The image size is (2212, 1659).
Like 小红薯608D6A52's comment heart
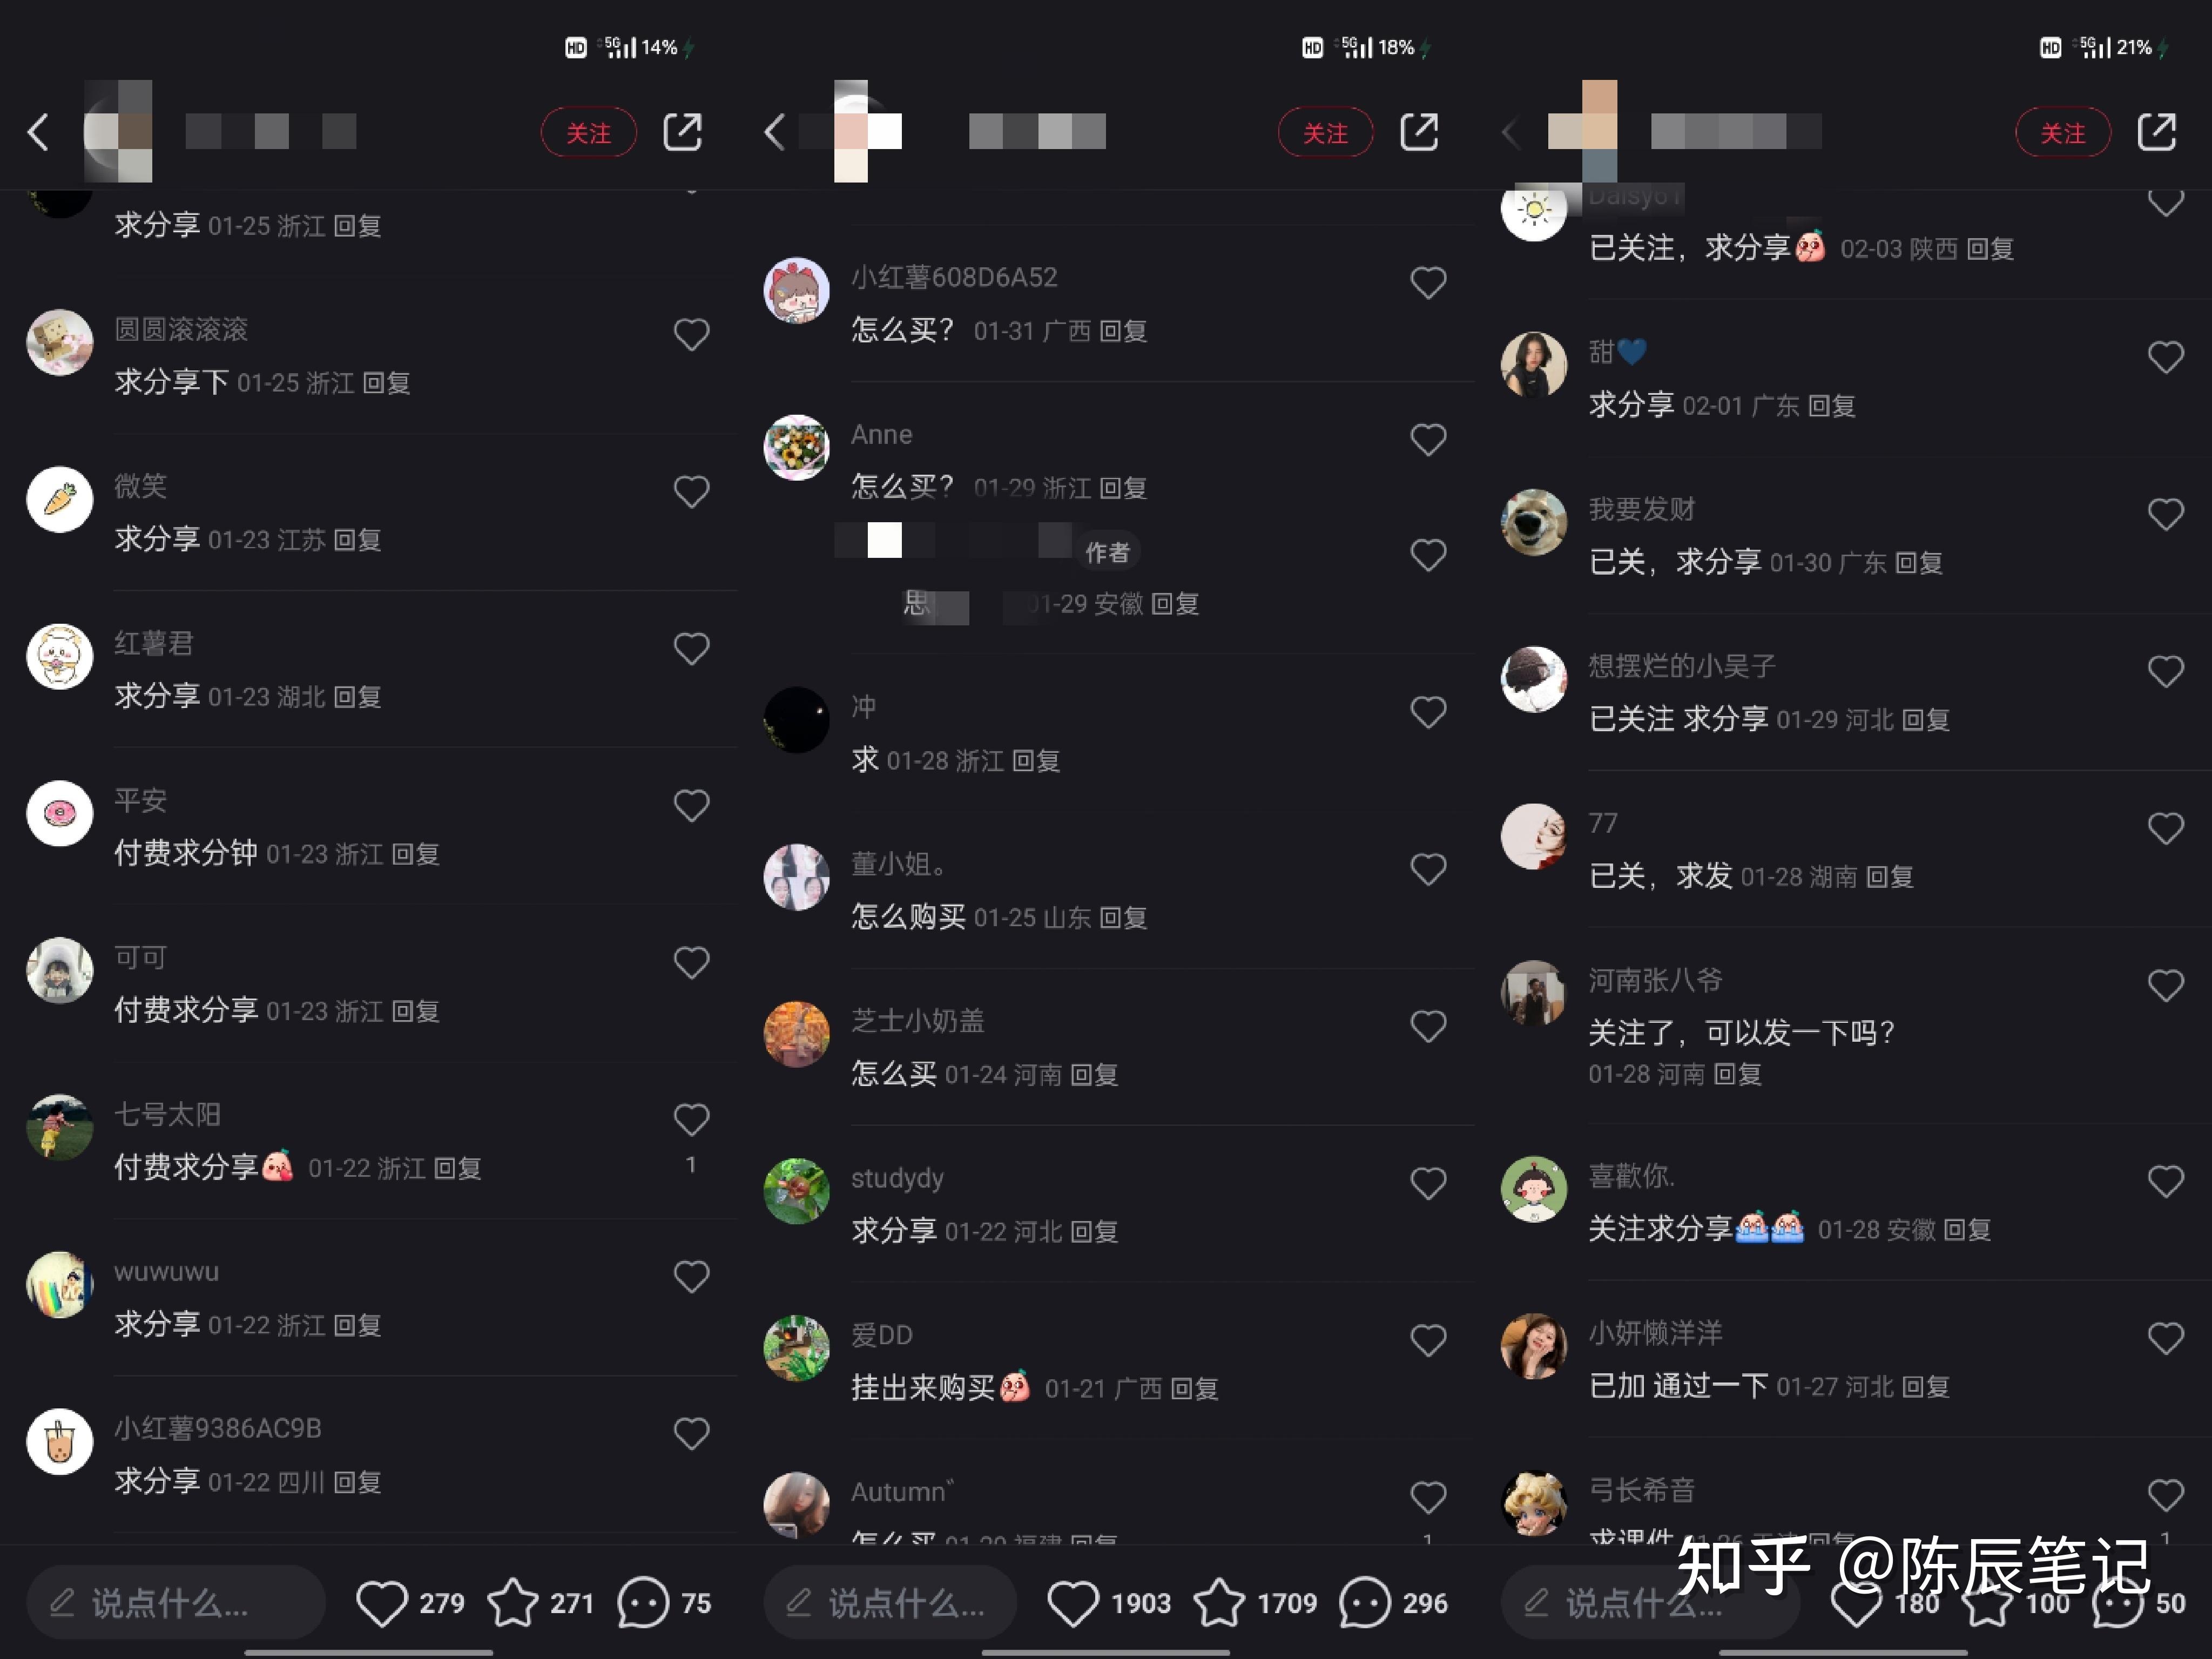click(x=1428, y=283)
